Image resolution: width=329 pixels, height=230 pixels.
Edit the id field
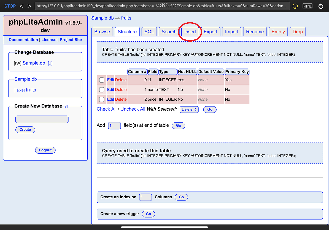pos(110,80)
